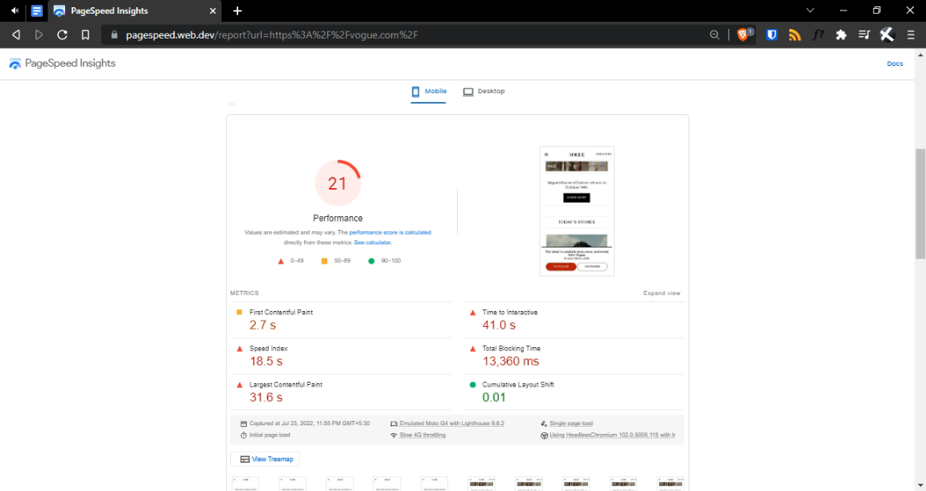Open the tab search dropdown chevron
The image size is (926, 491).
pos(810,10)
